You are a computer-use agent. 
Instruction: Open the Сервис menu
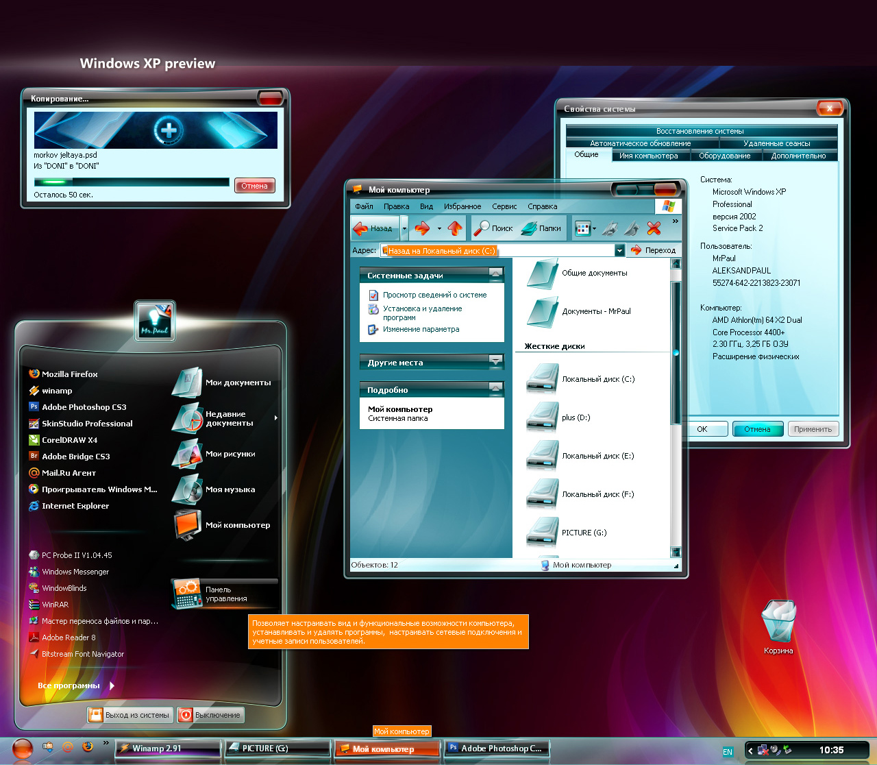504,206
